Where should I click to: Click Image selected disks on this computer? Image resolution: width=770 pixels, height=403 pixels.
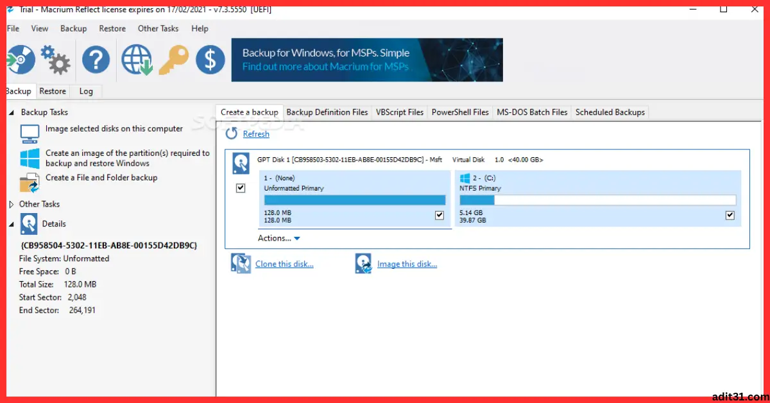tap(114, 129)
